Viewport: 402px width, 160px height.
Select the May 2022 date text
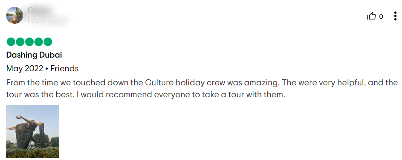(25, 69)
